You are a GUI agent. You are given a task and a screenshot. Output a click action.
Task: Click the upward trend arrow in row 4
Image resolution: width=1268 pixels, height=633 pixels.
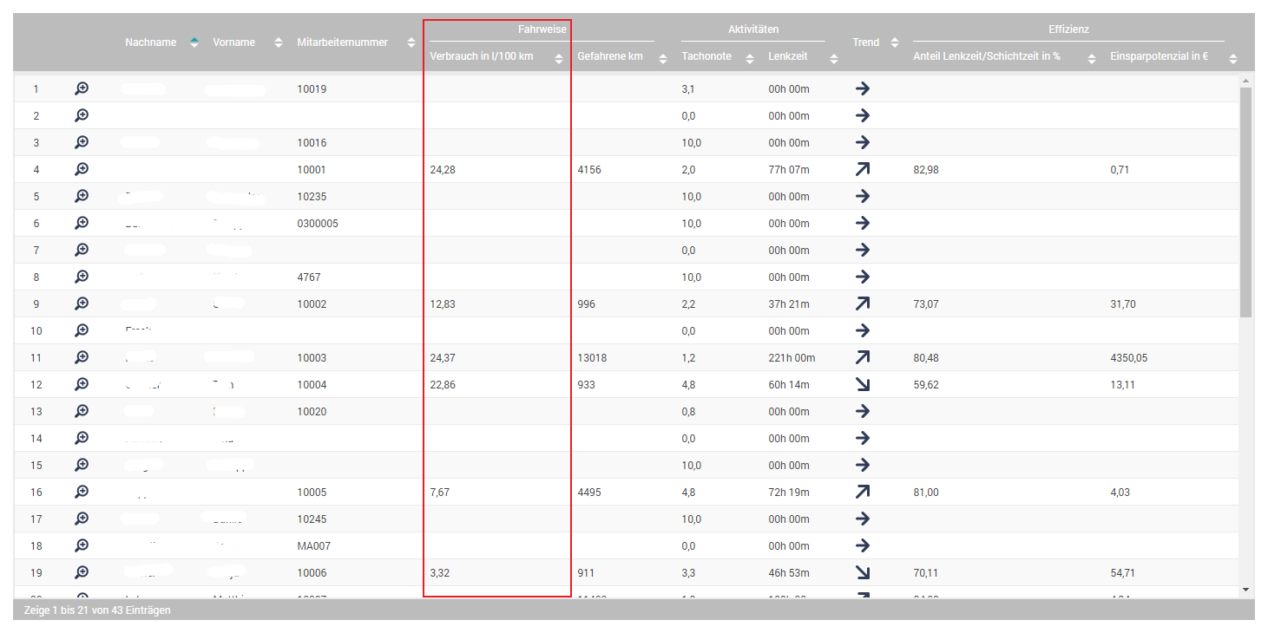tap(862, 170)
